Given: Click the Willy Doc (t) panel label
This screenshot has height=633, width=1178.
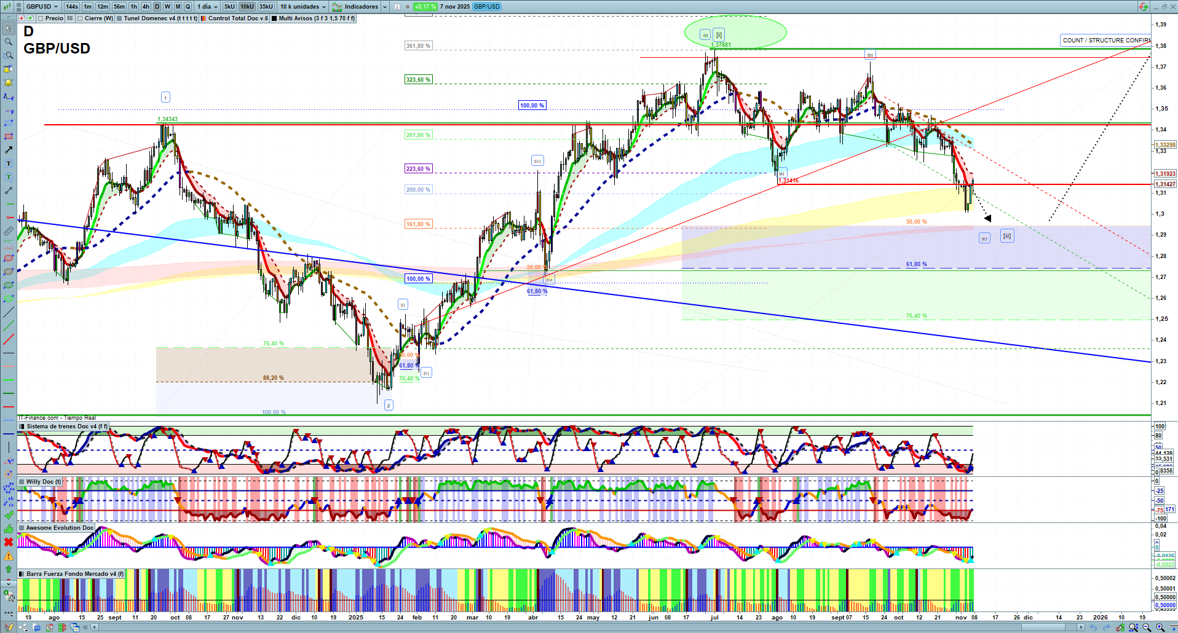Looking at the screenshot, I should 43,482.
